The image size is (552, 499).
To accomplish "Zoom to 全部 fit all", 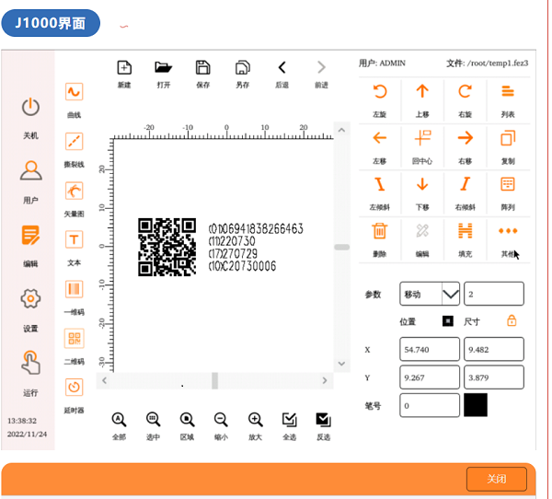I will tap(119, 419).
